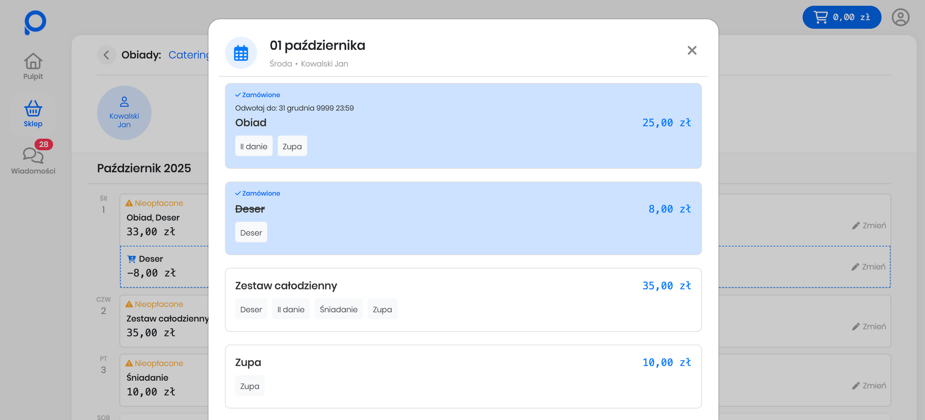Click Zmień for Friday's Śniadanie order
This screenshot has width=925, height=420.
click(869, 386)
